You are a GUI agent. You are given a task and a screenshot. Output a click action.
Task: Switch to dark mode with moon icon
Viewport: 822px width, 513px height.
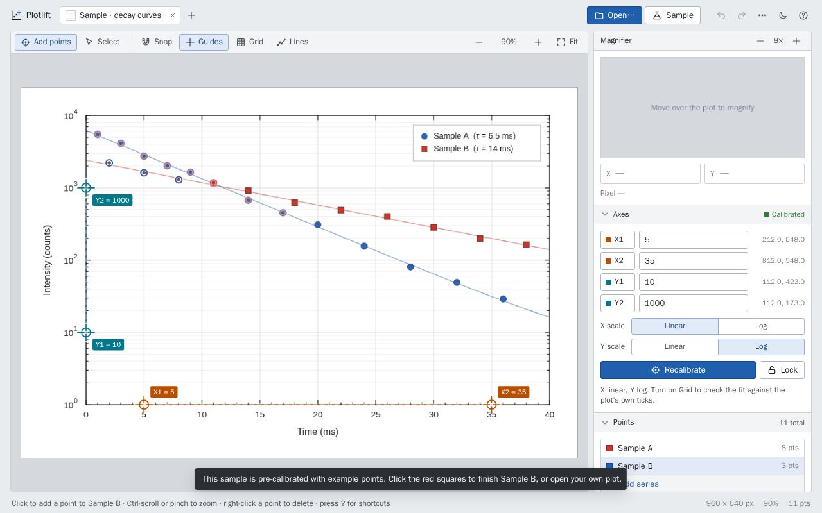tap(783, 15)
